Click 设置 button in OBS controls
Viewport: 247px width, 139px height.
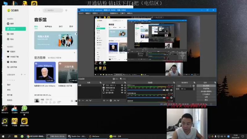point(206,97)
